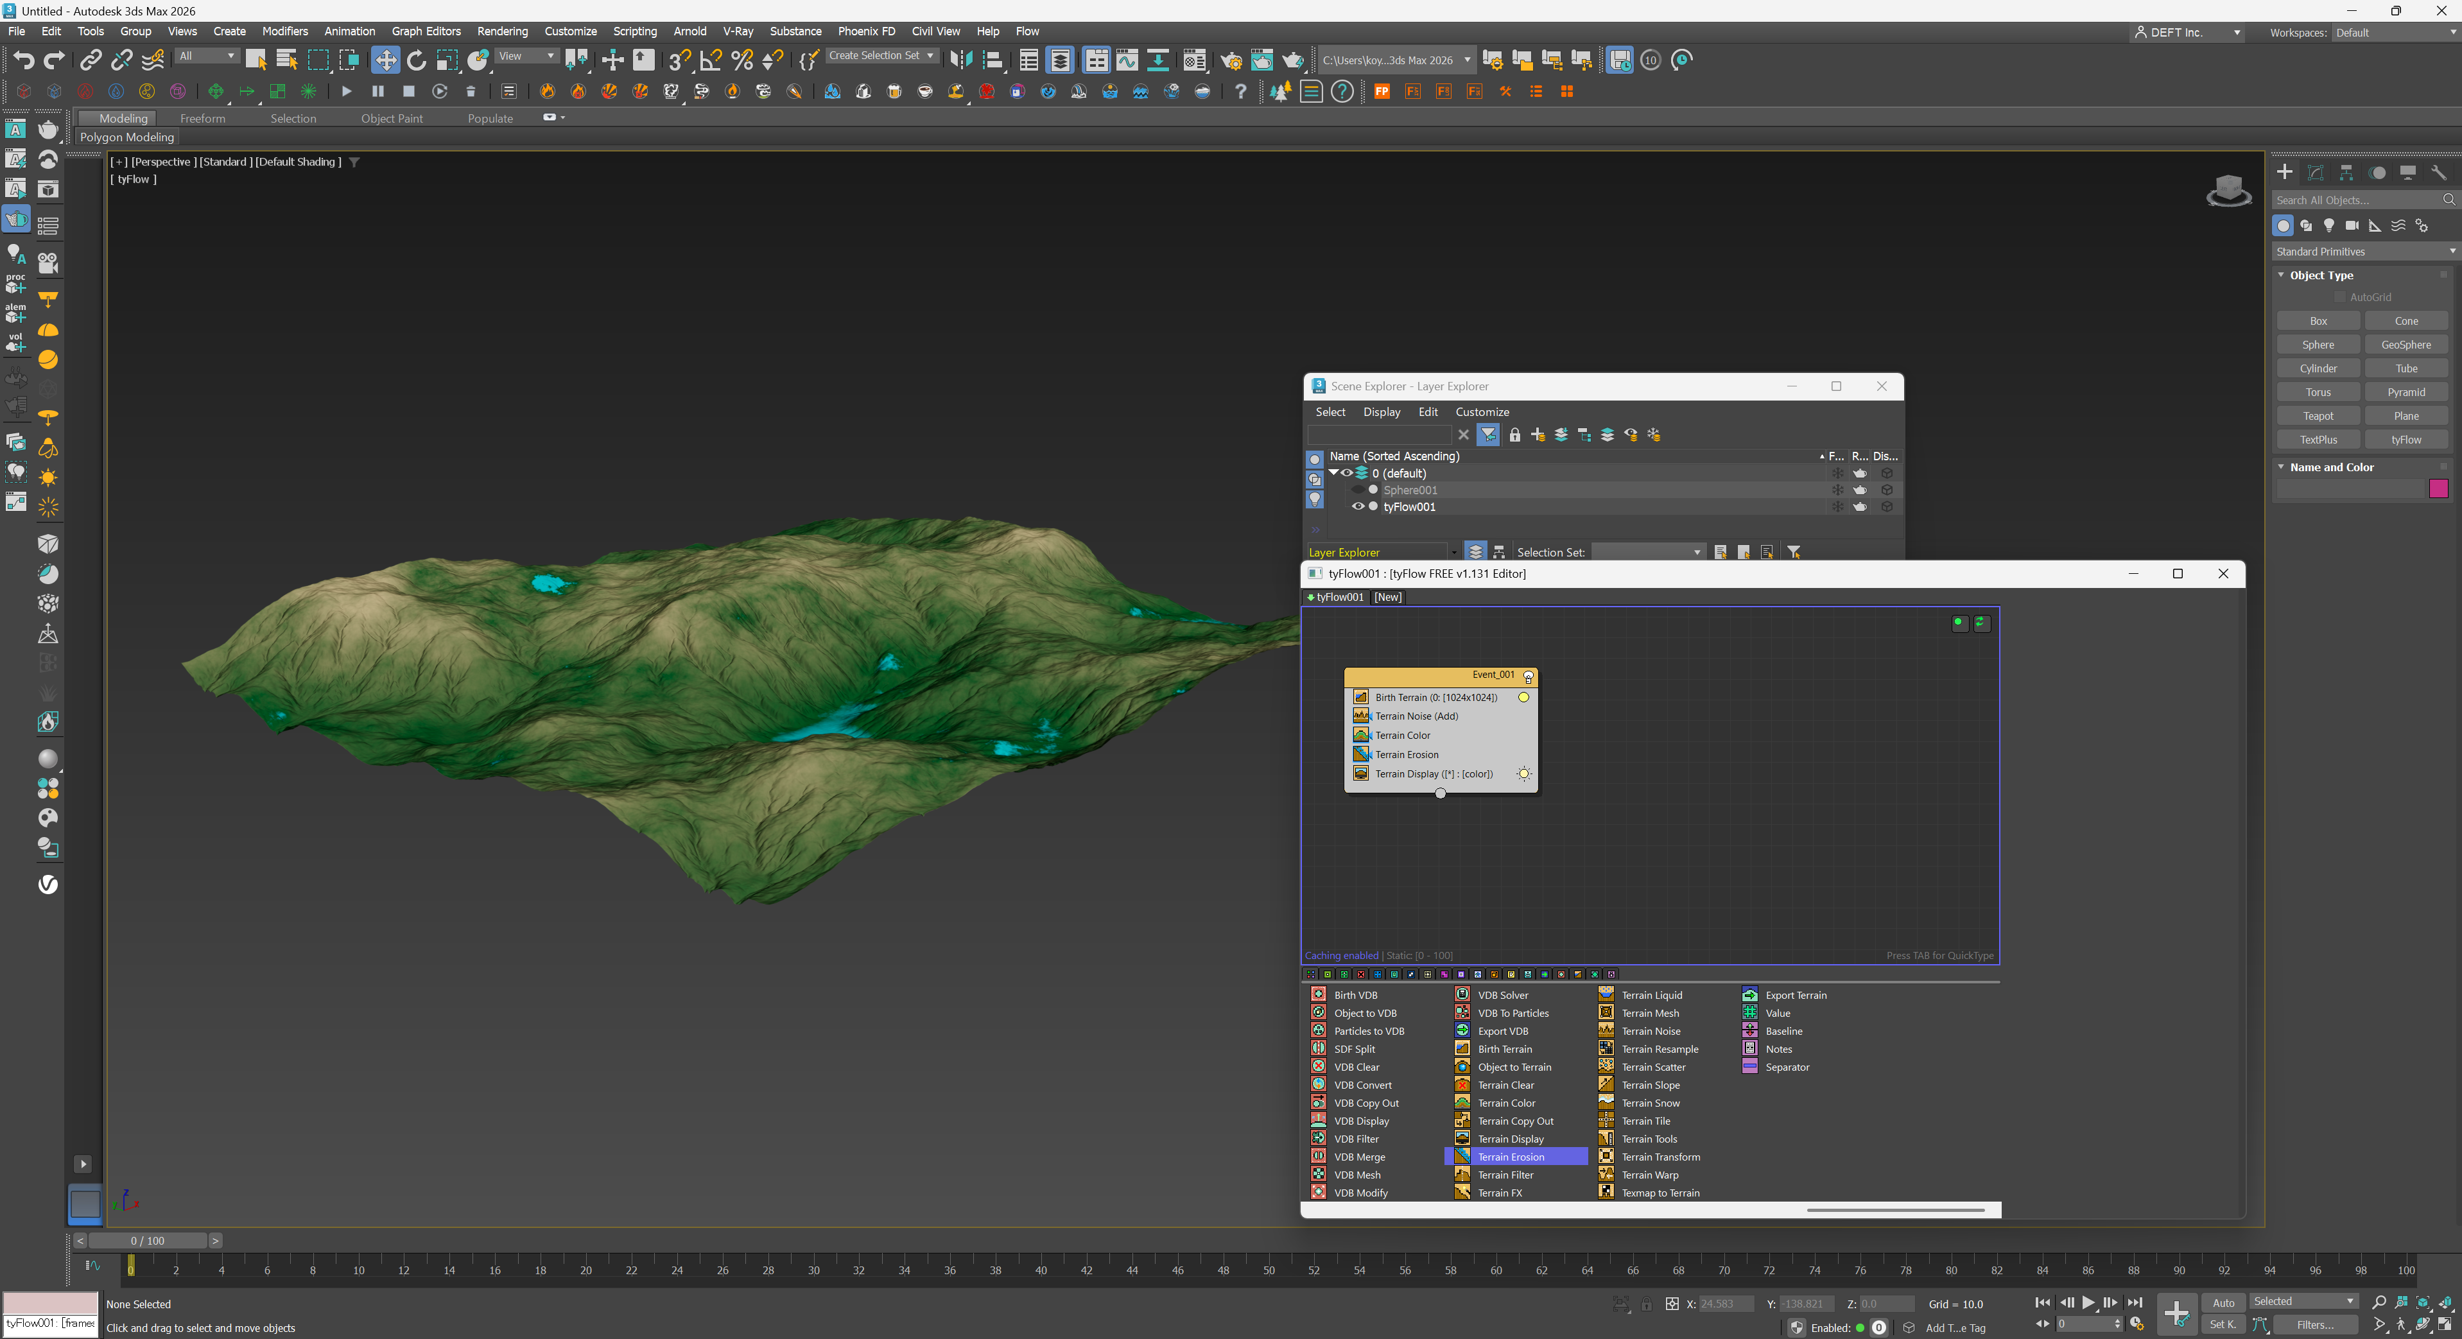Open the Rendering menu
This screenshot has height=1339, width=2462.
tap(502, 31)
